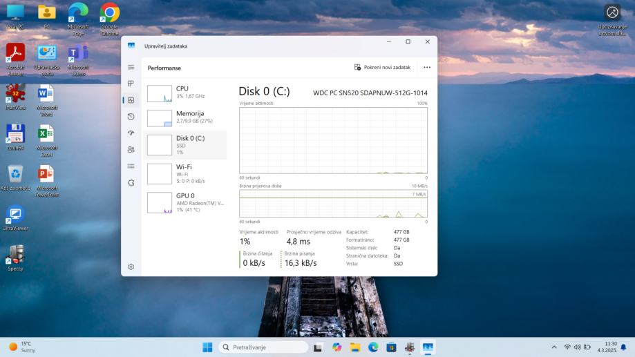The image size is (635, 357).
Task: Open the three-dot more options menu
Action: 427,68
